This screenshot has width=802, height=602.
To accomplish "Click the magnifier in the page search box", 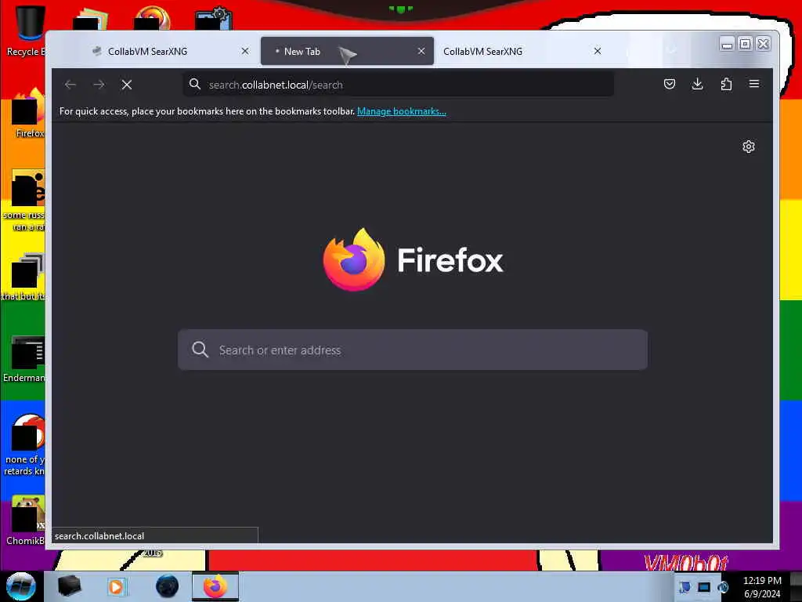I will tap(200, 350).
